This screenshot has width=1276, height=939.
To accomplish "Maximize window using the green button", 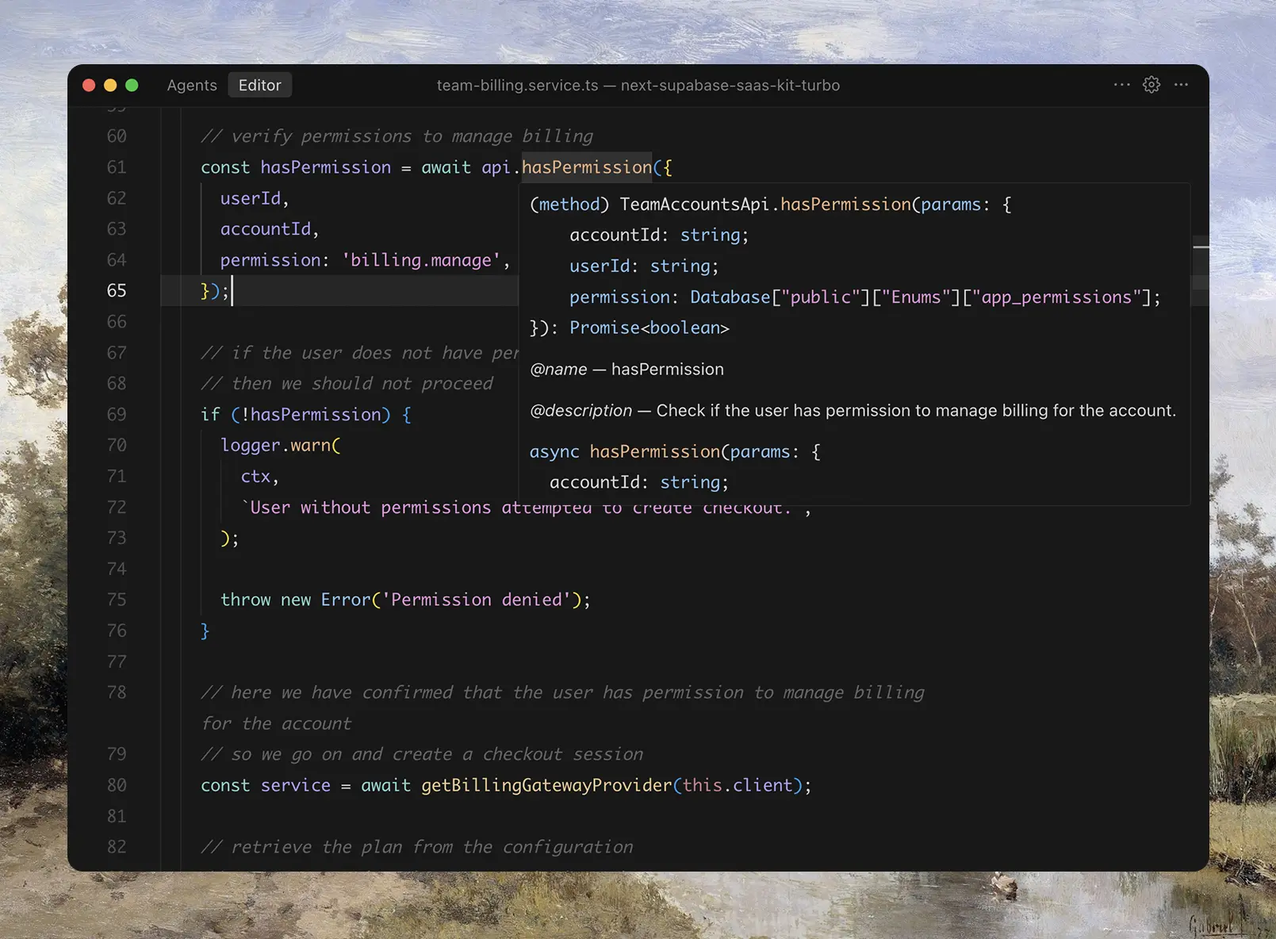I will 132,85.
